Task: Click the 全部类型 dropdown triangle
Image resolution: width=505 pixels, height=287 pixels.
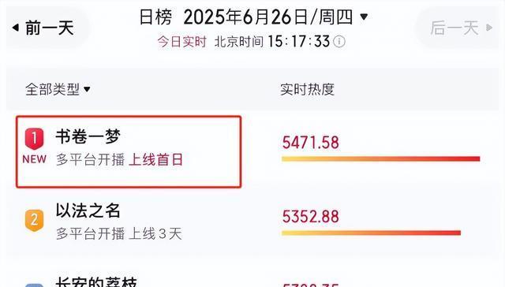Action: tap(87, 89)
